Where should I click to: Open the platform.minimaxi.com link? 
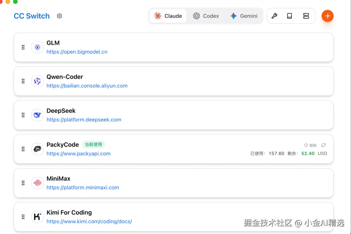click(83, 188)
